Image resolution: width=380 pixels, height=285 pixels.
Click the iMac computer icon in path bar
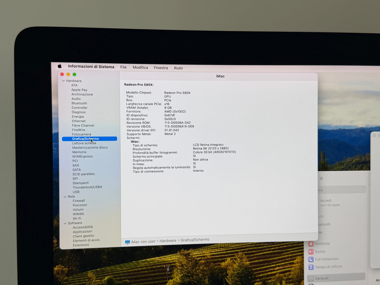[x=128, y=242]
